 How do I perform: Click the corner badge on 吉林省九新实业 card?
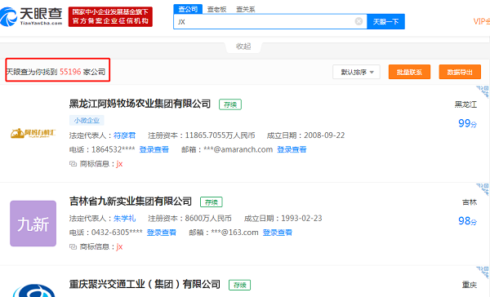pyautogui.click(x=483, y=189)
